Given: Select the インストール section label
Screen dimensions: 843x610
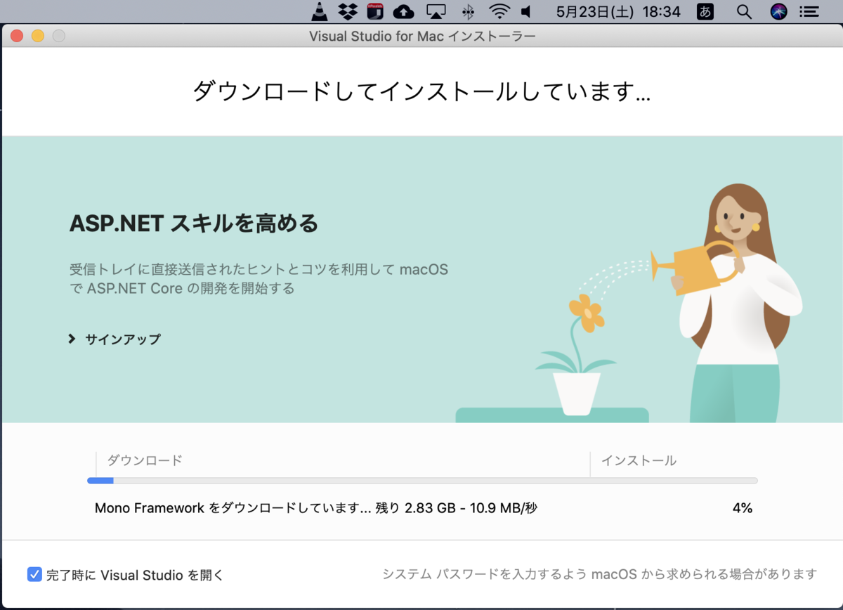Looking at the screenshot, I should click(x=640, y=460).
